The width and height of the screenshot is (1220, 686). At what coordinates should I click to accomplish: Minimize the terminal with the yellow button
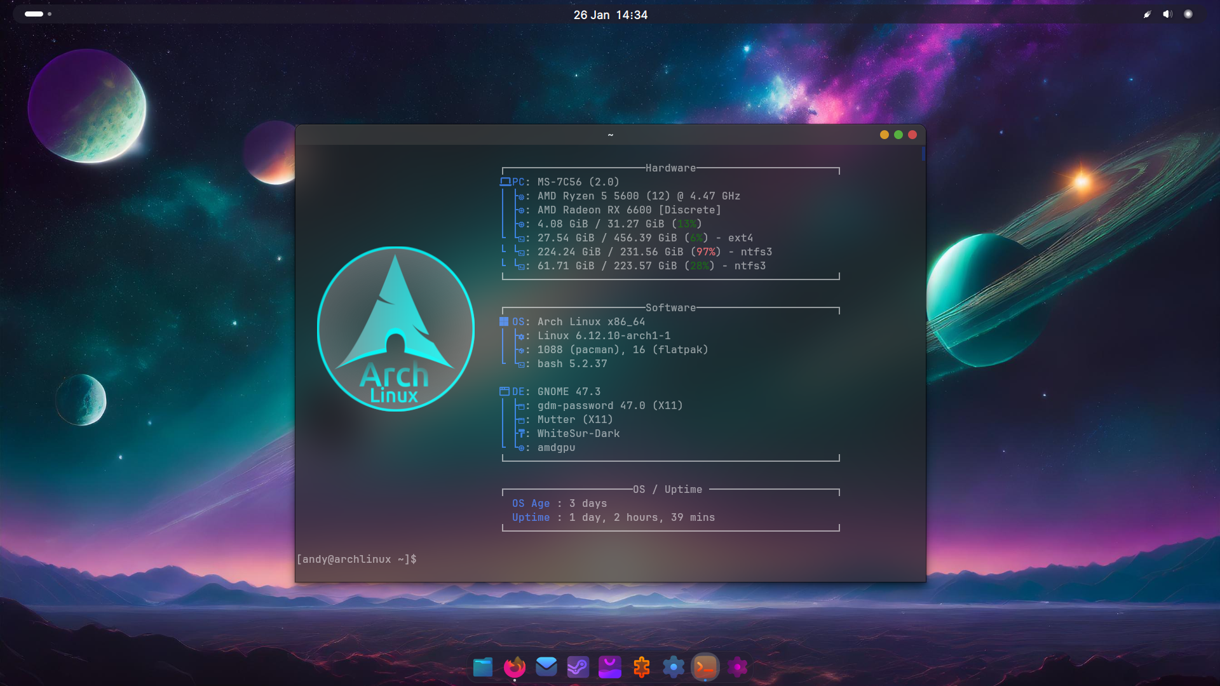[884, 135]
